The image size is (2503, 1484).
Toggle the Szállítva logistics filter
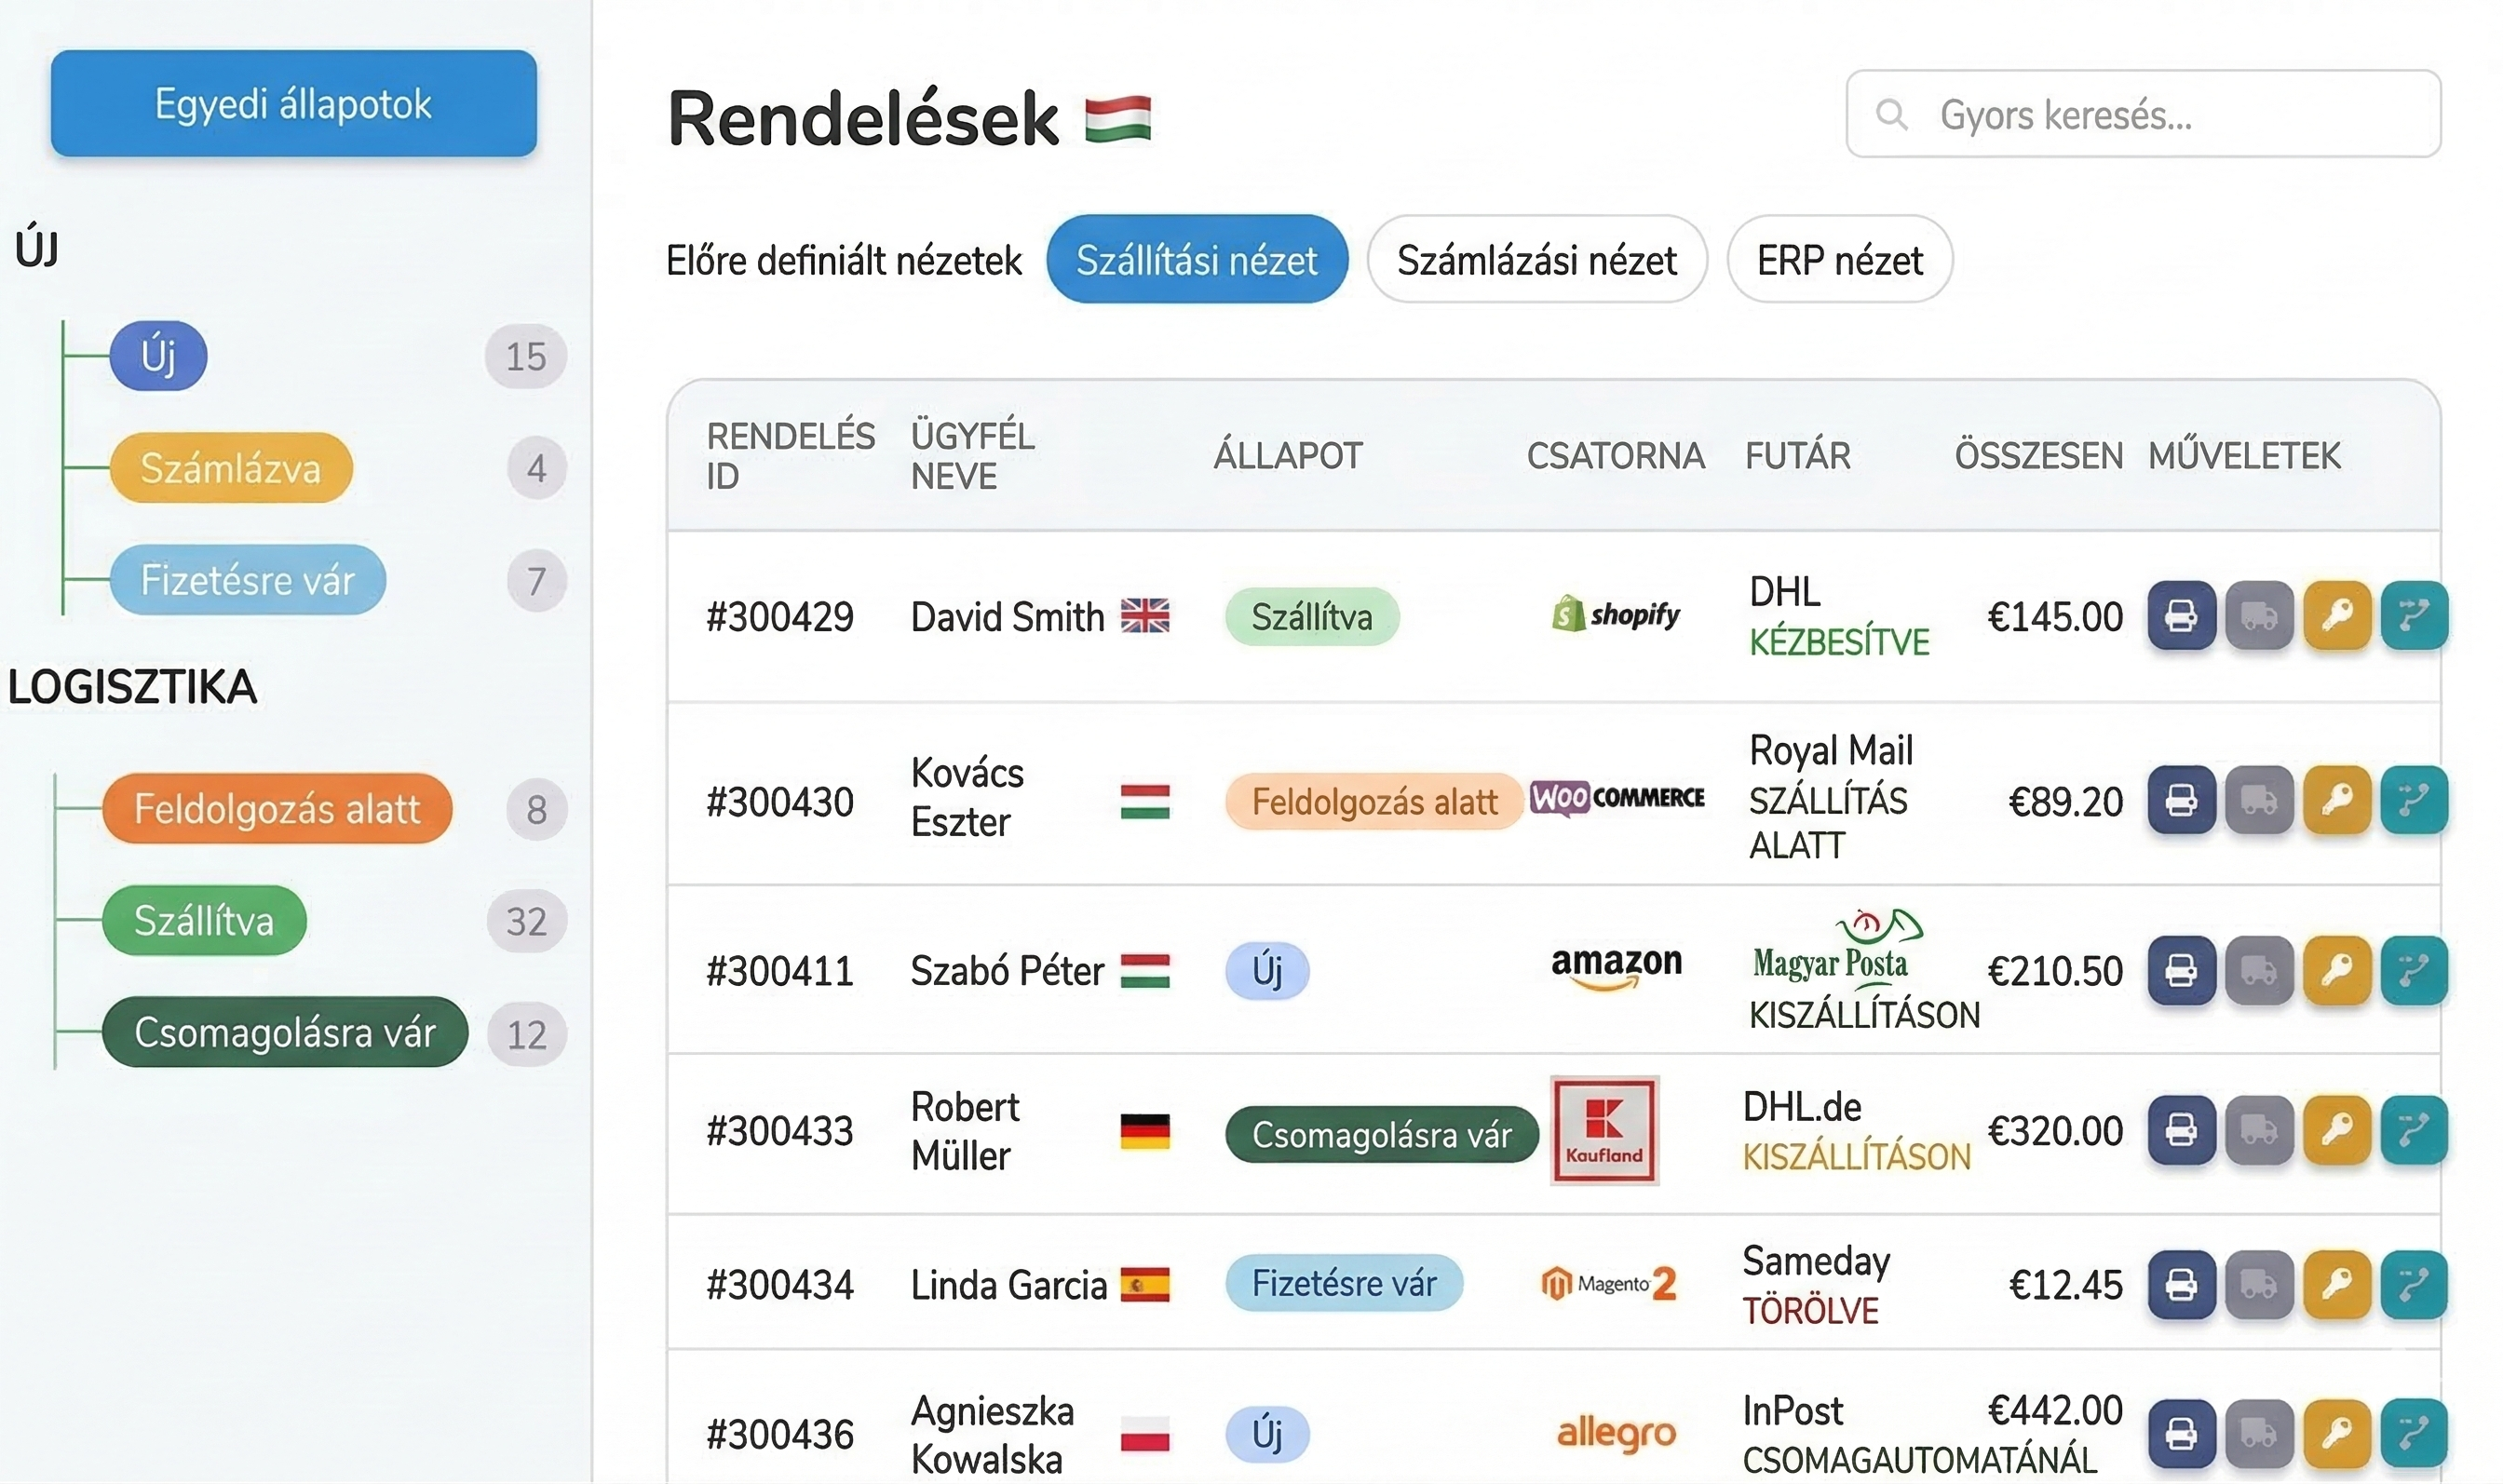coord(203,921)
